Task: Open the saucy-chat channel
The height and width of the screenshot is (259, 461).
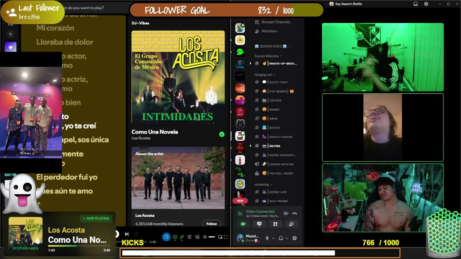Action: tap(276, 82)
